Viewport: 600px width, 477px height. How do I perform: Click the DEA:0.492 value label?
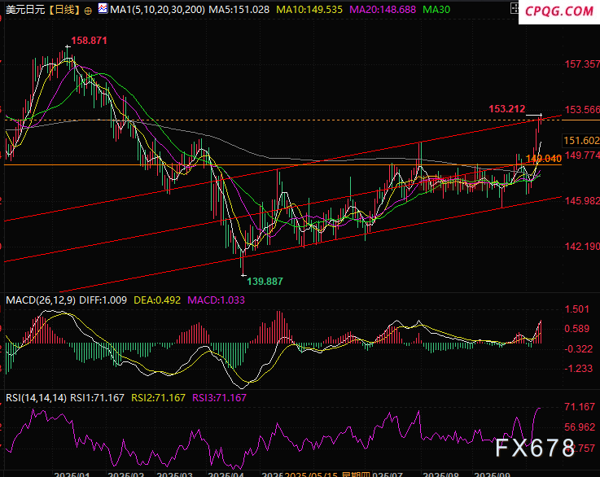(158, 300)
